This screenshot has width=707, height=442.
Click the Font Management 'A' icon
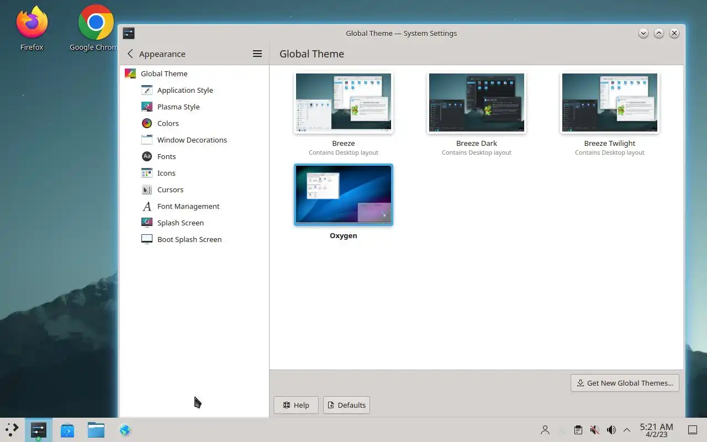point(147,206)
